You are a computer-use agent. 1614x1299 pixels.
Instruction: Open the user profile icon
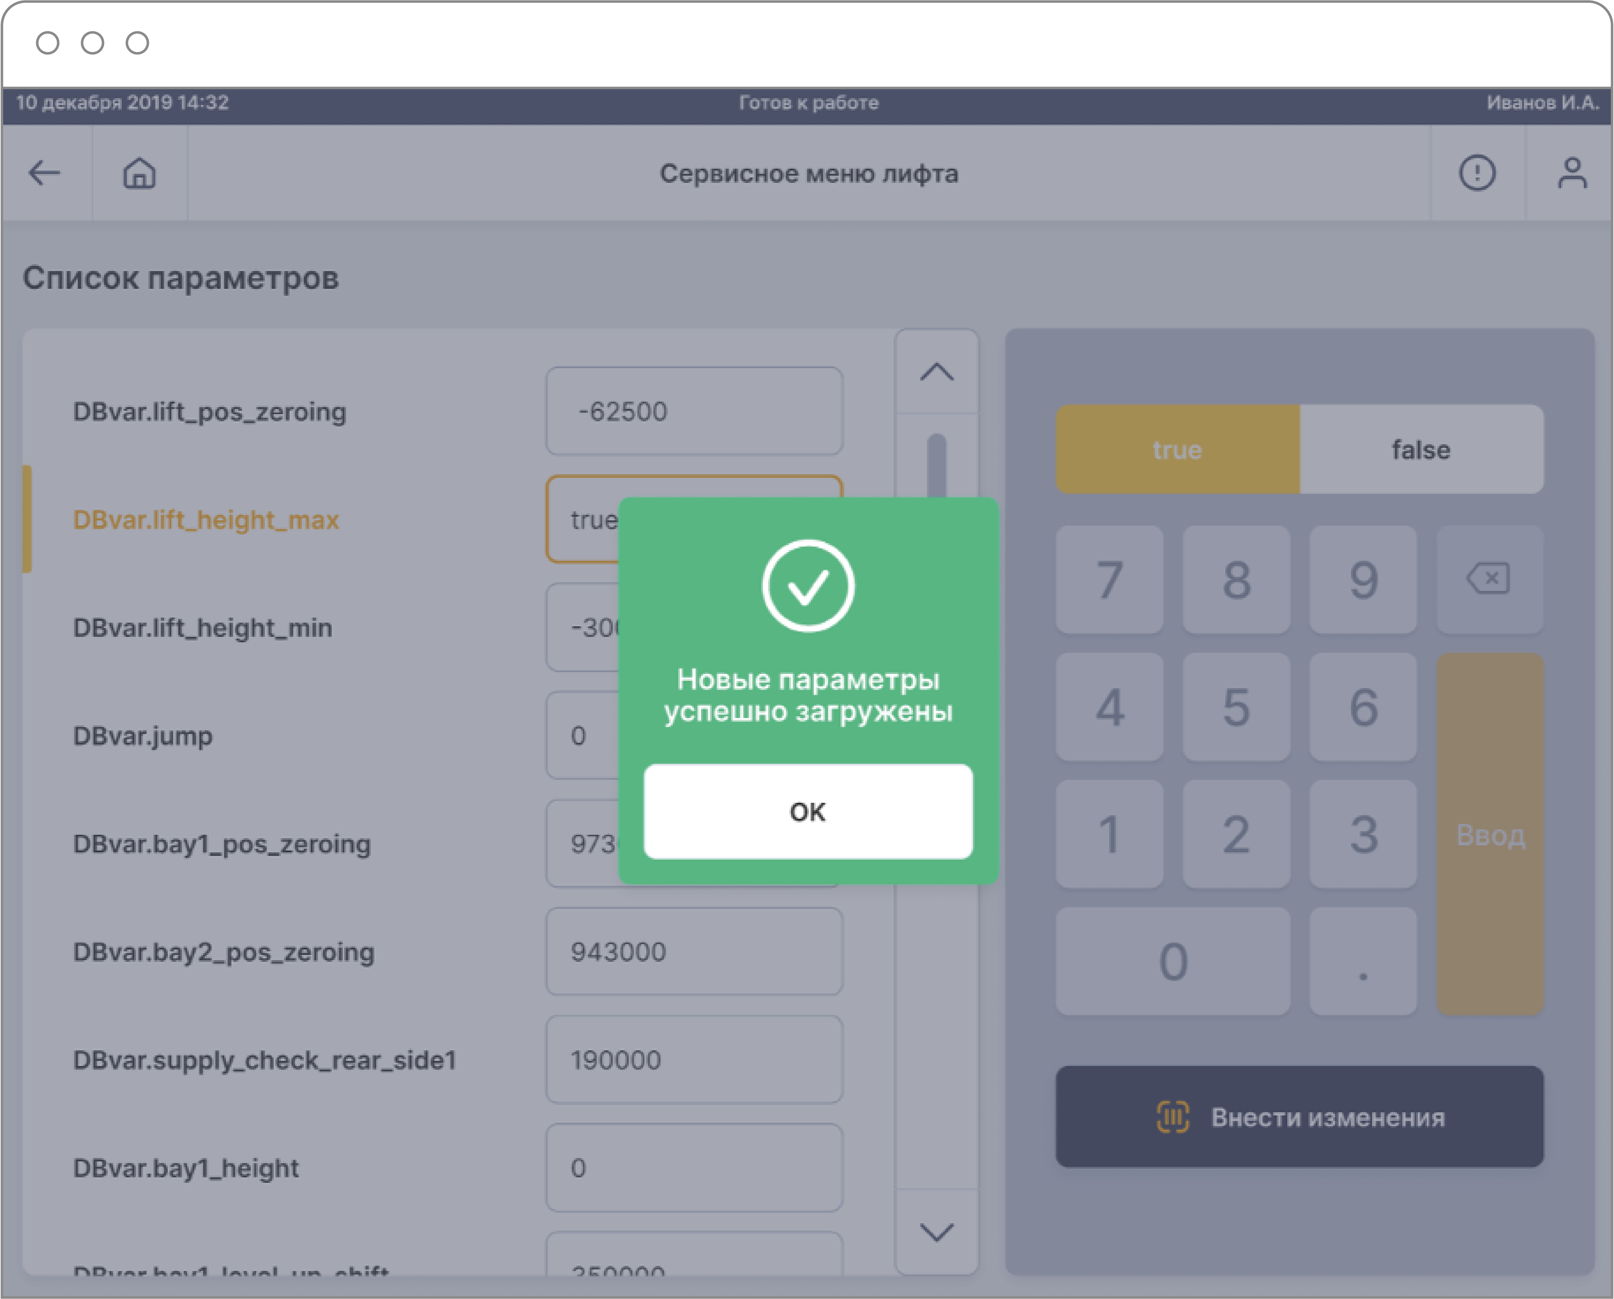point(1571,173)
